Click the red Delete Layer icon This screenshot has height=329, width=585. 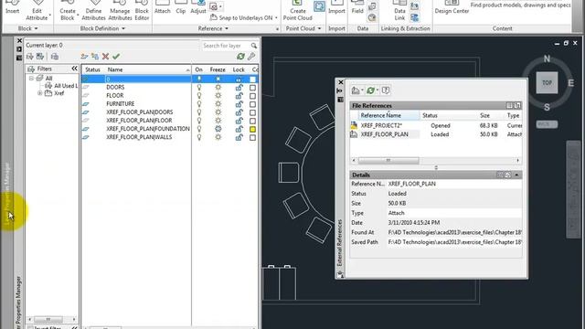[x=106, y=57]
